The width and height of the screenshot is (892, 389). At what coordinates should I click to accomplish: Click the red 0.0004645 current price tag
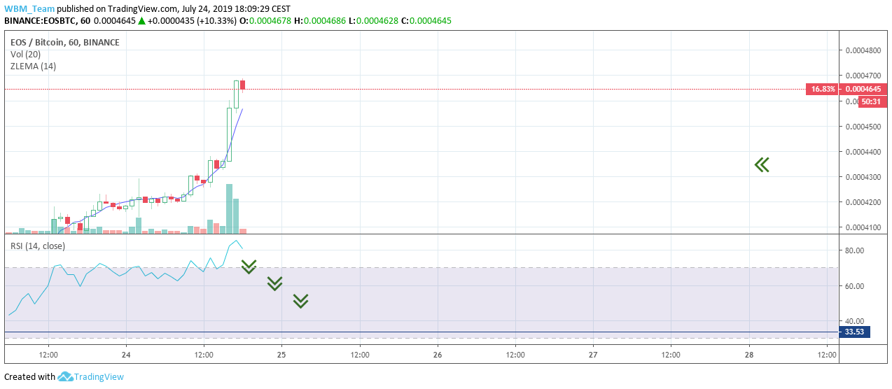863,89
